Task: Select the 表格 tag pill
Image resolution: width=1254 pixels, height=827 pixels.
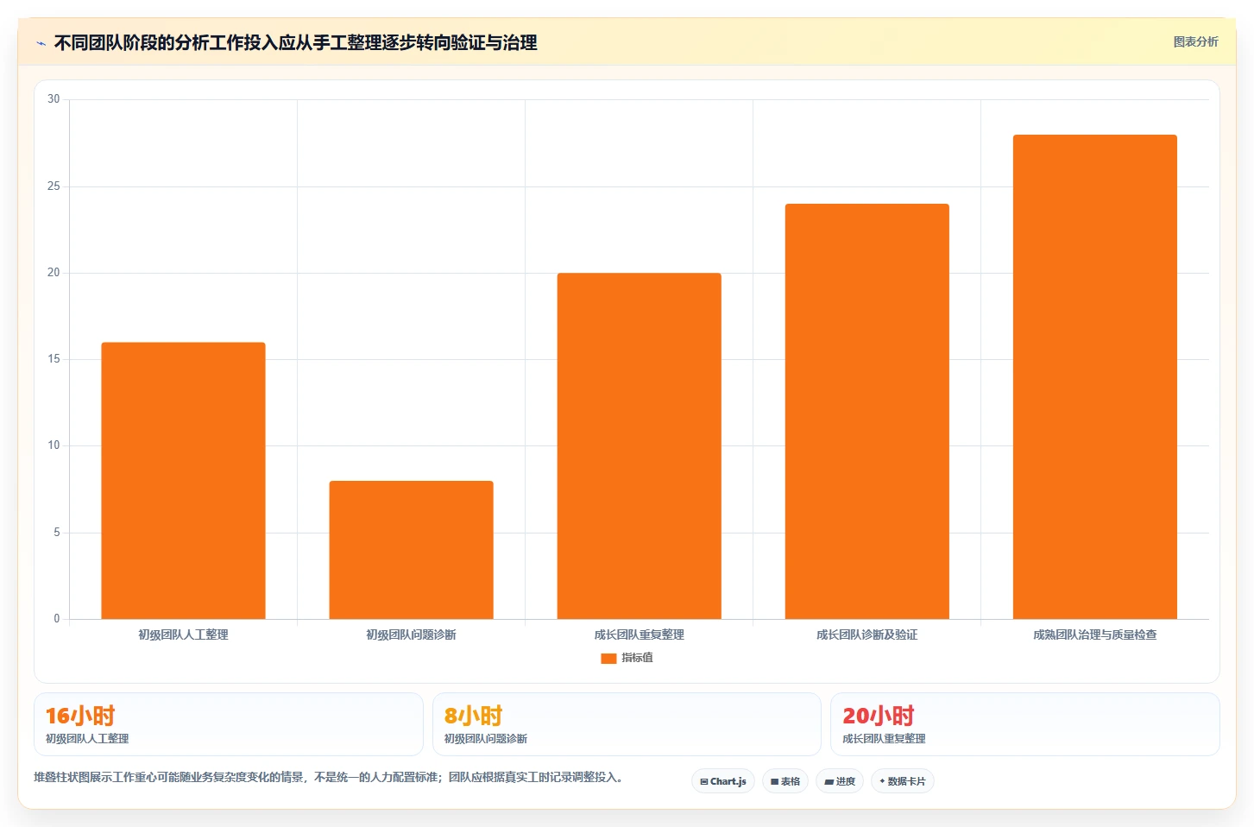Action: 785,781
